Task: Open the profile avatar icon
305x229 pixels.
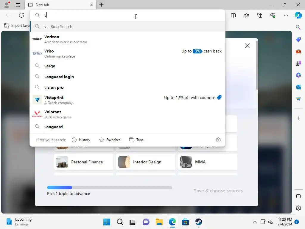Action: click(7, 5)
